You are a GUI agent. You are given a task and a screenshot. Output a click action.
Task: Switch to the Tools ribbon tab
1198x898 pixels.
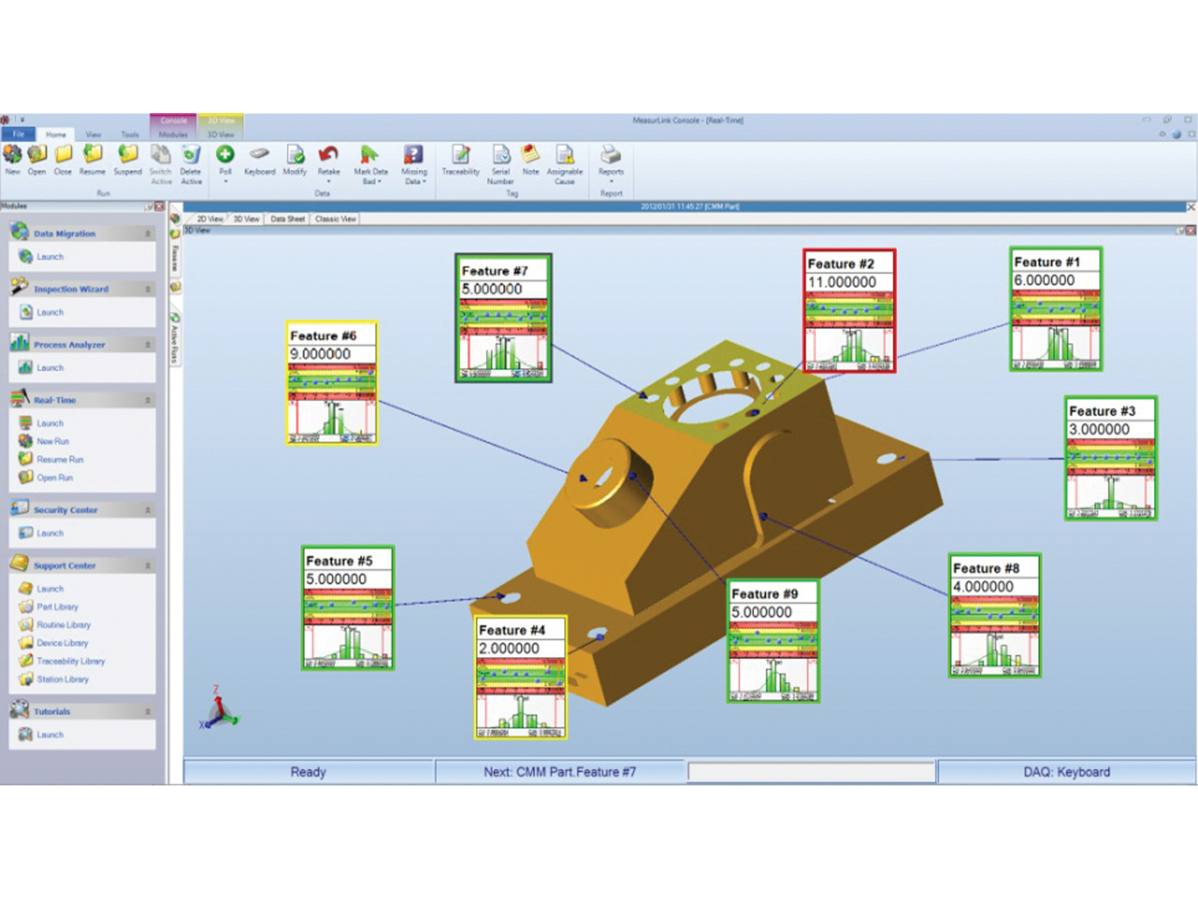(130, 135)
